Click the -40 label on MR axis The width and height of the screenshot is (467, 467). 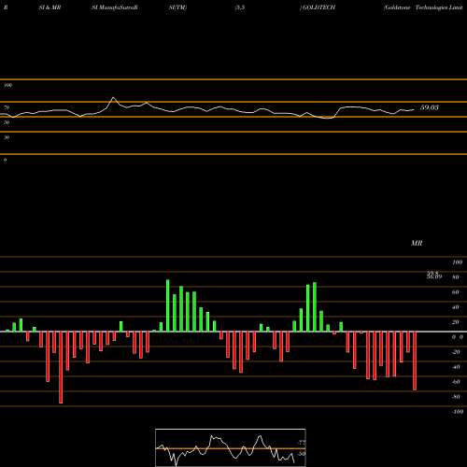tap(456, 367)
